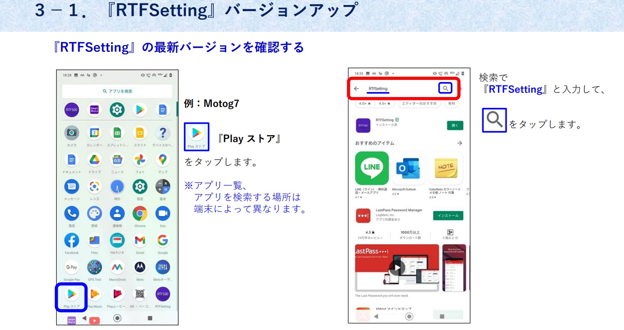This screenshot has height=330, width=624.
Task: Select the 4.5+ ★ rating filter chip
Action: pyautogui.click(x=384, y=103)
